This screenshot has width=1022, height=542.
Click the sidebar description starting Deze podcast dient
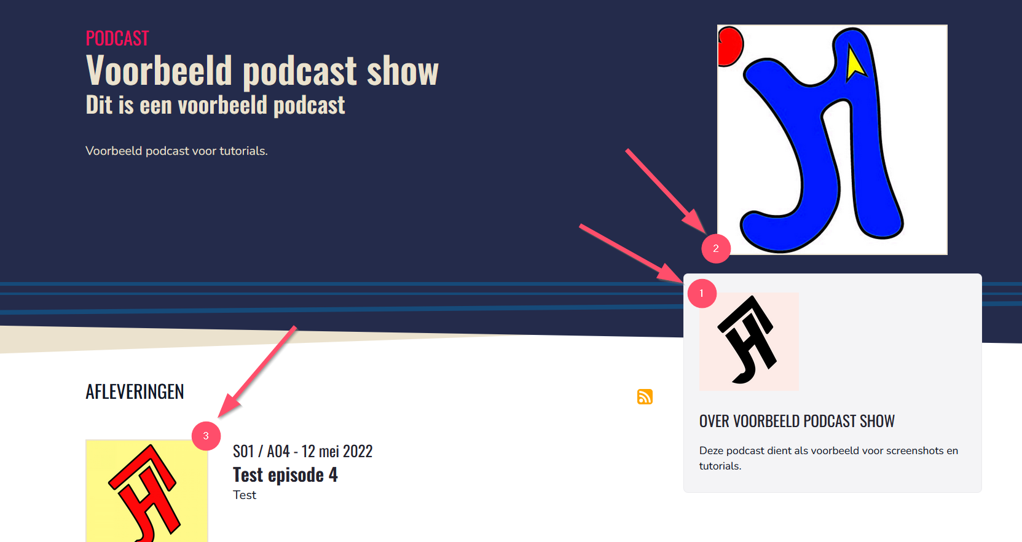click(828, 458)
